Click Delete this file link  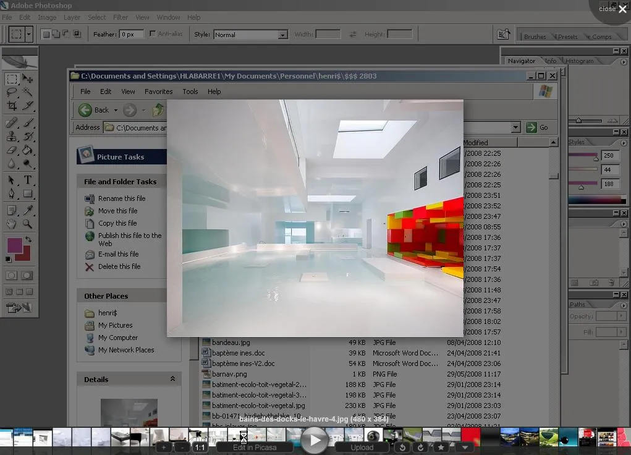(119, 266)
